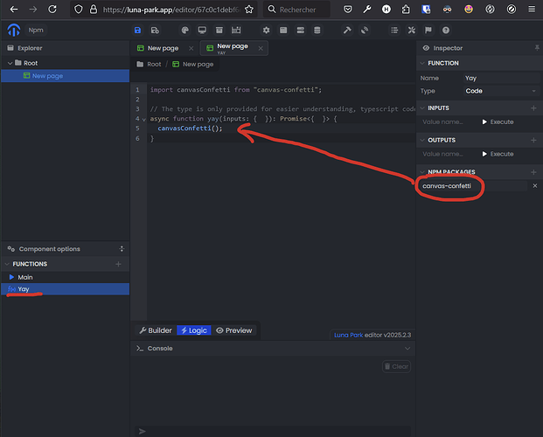Add a new NPM package with plus

533,171
